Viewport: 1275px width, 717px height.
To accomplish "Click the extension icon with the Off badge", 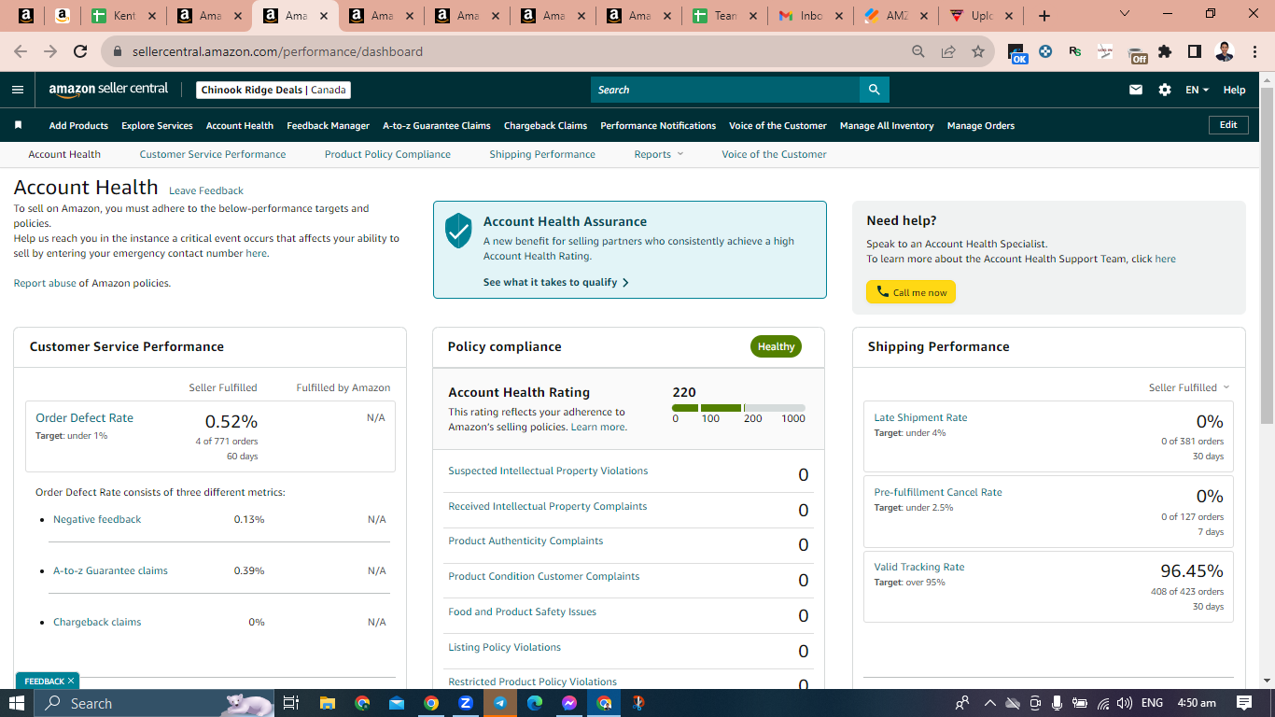I will (x=1136, y=54).
